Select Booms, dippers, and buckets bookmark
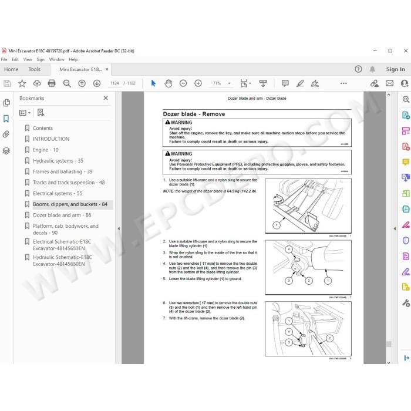411x411 pixels. click(70, 204)
